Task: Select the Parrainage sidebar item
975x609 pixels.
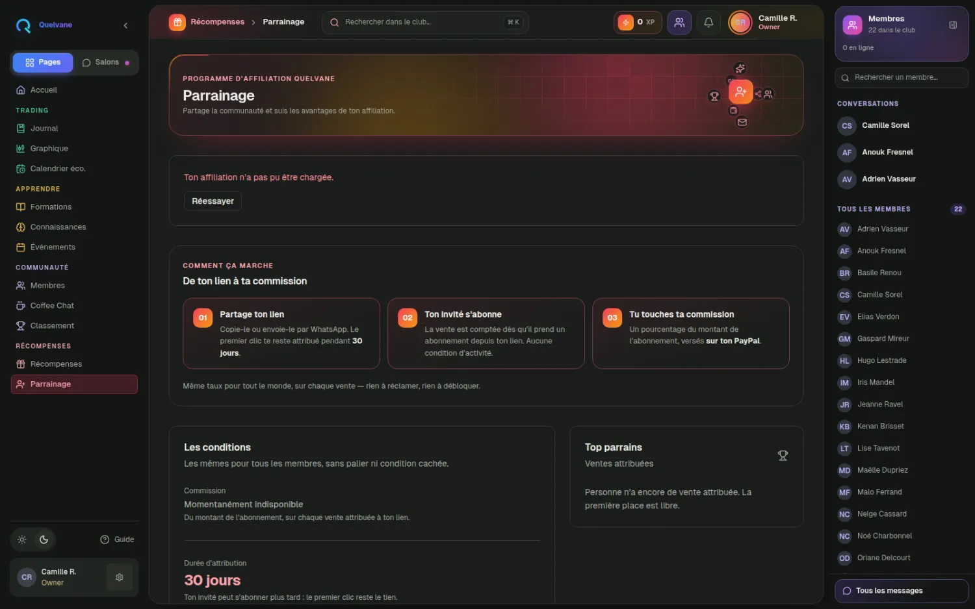Action: [x=74, y=384]
